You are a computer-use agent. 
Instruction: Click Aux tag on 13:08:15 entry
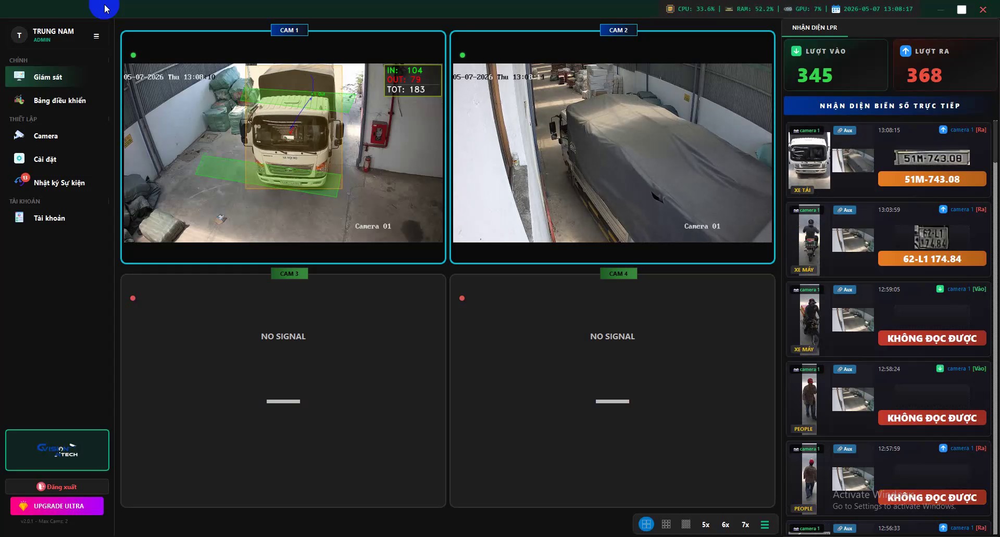click(845, 131)
